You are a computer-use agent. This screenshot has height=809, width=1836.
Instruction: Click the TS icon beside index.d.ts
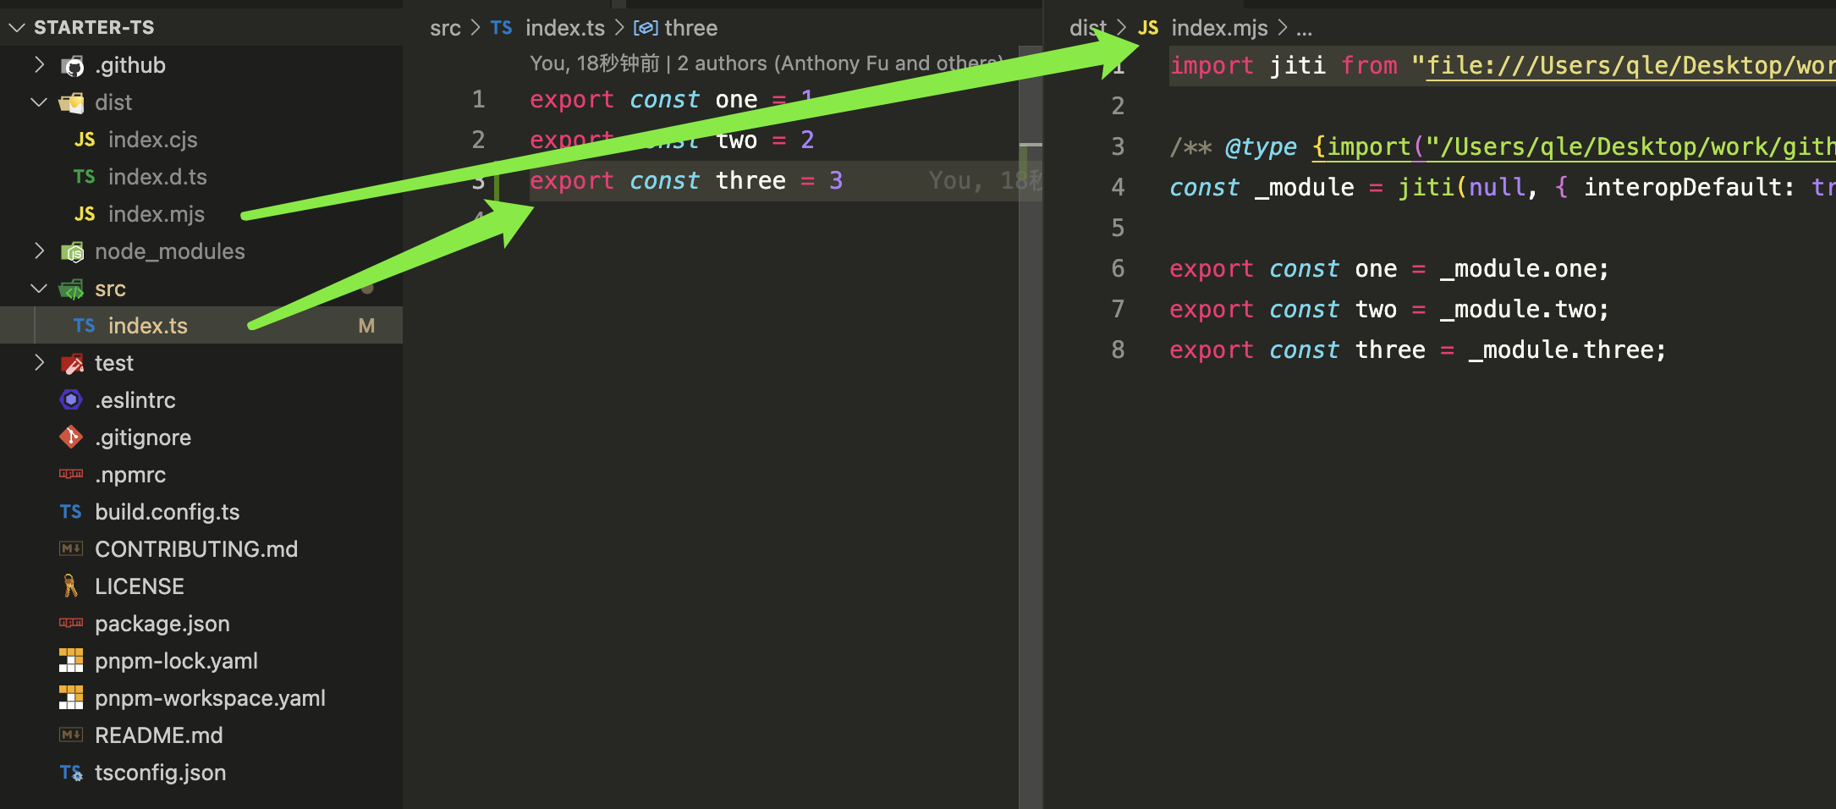(85, 177)
